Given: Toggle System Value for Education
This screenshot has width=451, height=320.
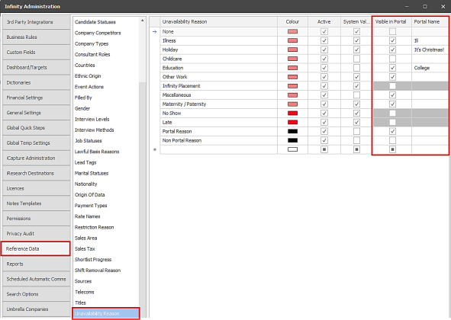Looking at the screenshot, I should [x=356, y=68].
